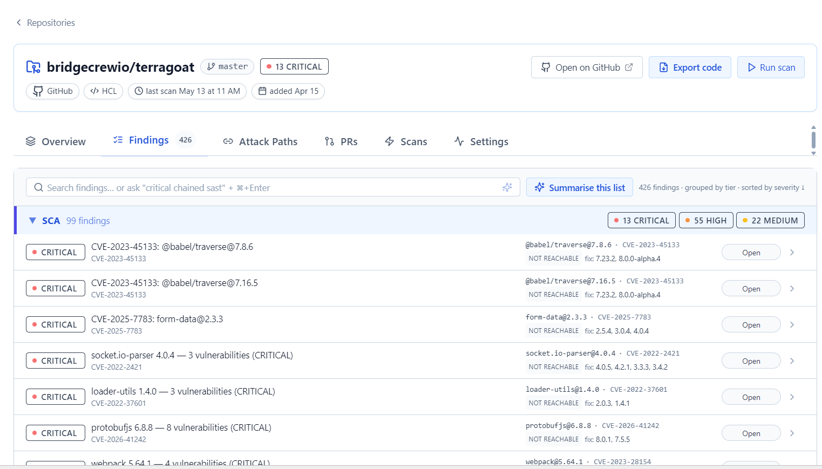Image resolution: width=822 pixels, height=469 pixels.
Task: Expand chevron of loader-utils row
Action: click(792, 397)
